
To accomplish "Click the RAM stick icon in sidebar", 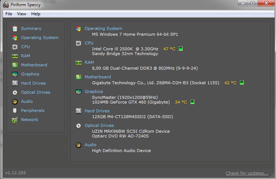I will [x=15, y=56].
